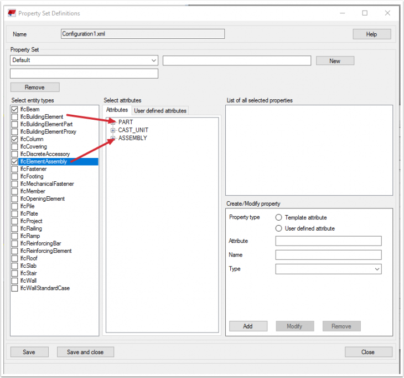404x378 pixels.
Task: Uncheck the IfcBeam entity type
Action: coord(15,110)
